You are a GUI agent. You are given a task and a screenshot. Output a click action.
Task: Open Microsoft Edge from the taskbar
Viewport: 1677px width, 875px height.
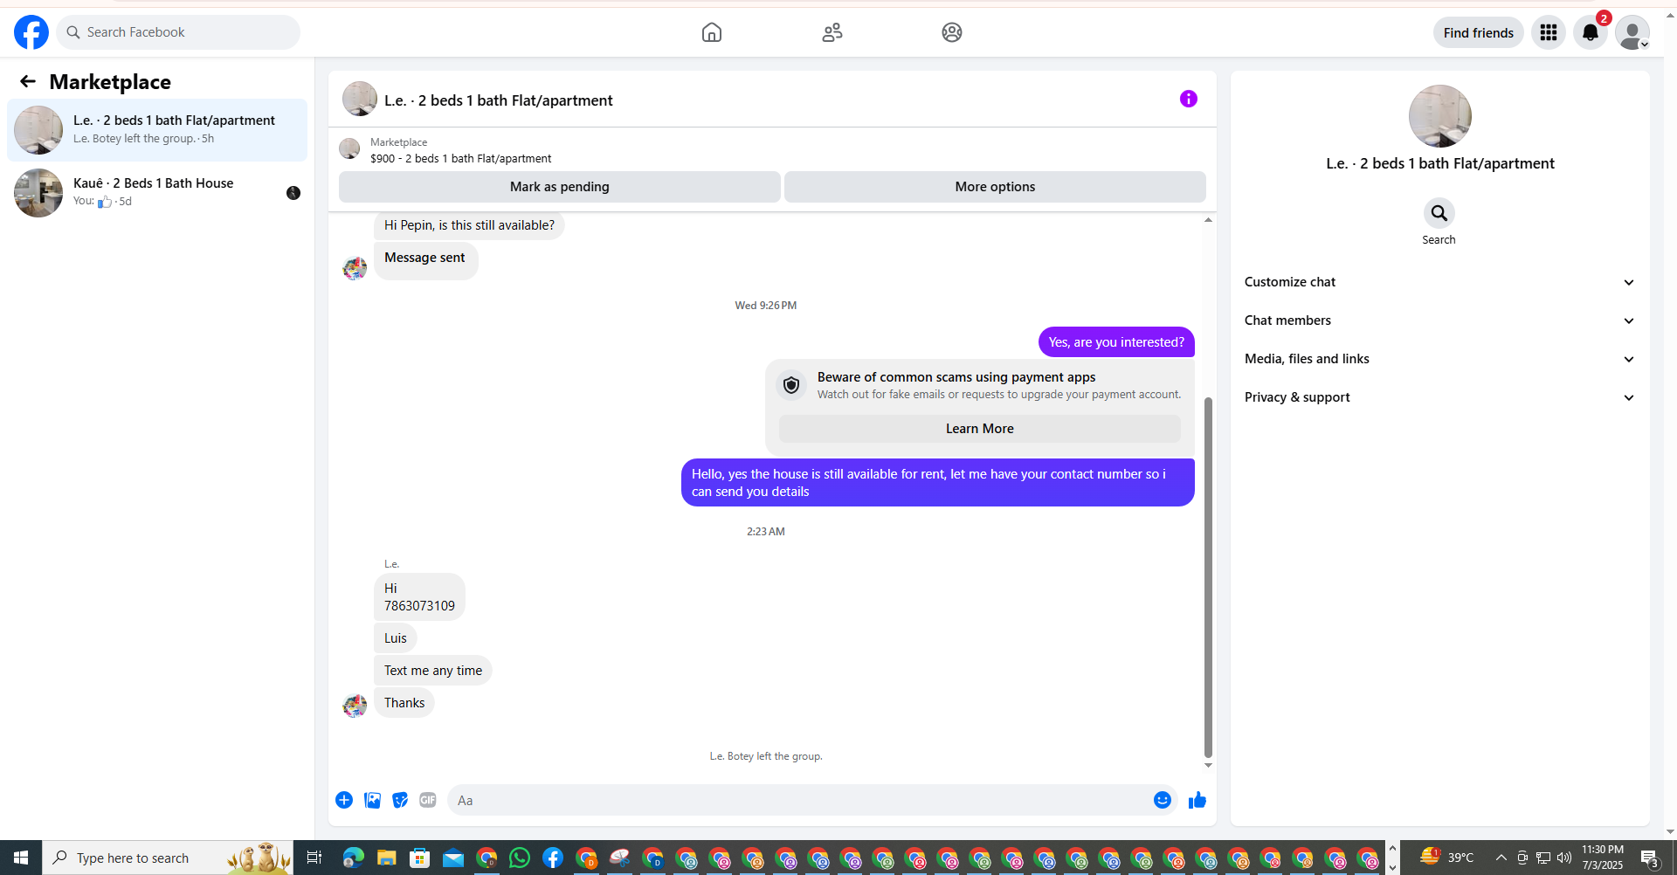click(x=353, y=858)
